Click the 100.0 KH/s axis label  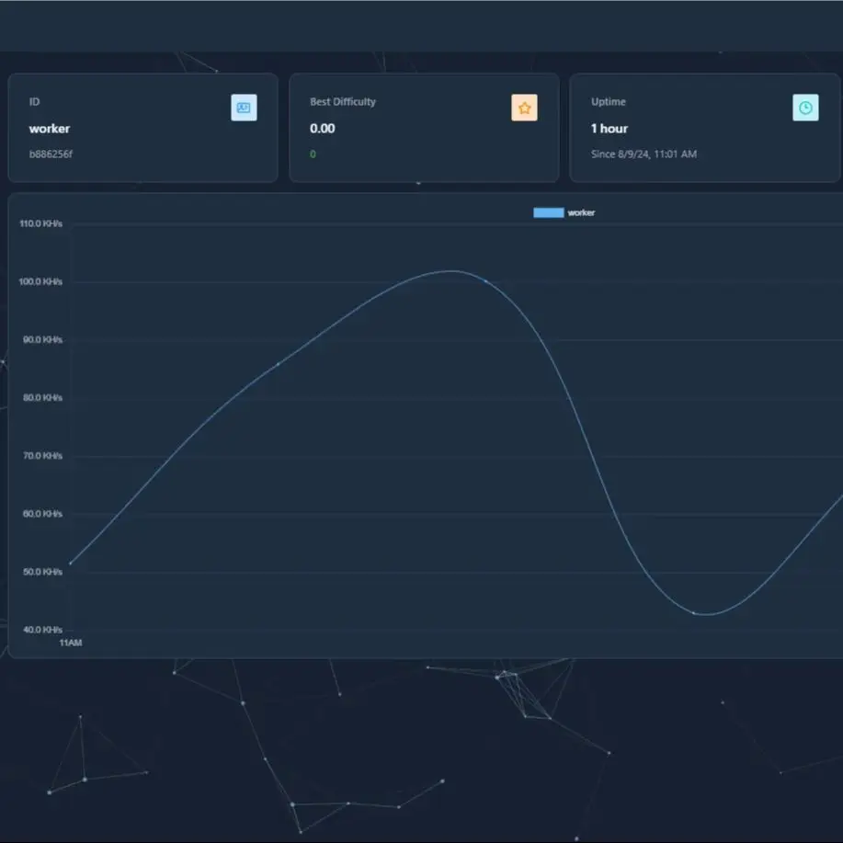pos(40,281)
